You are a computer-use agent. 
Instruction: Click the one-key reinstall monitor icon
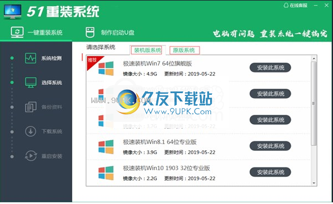[17, 32]
